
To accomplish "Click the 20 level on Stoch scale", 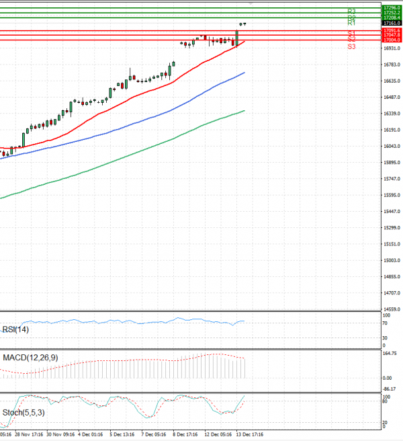I will [385, 422].
